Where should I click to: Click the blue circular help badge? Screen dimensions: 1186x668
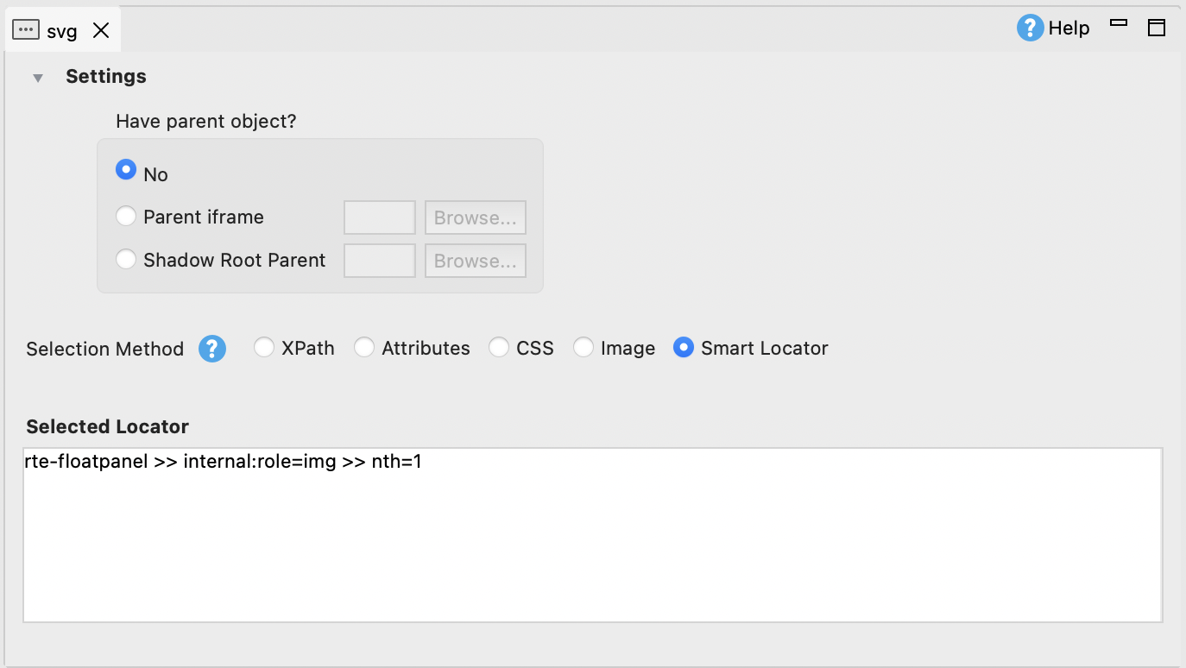click(x=1030, y=28)
